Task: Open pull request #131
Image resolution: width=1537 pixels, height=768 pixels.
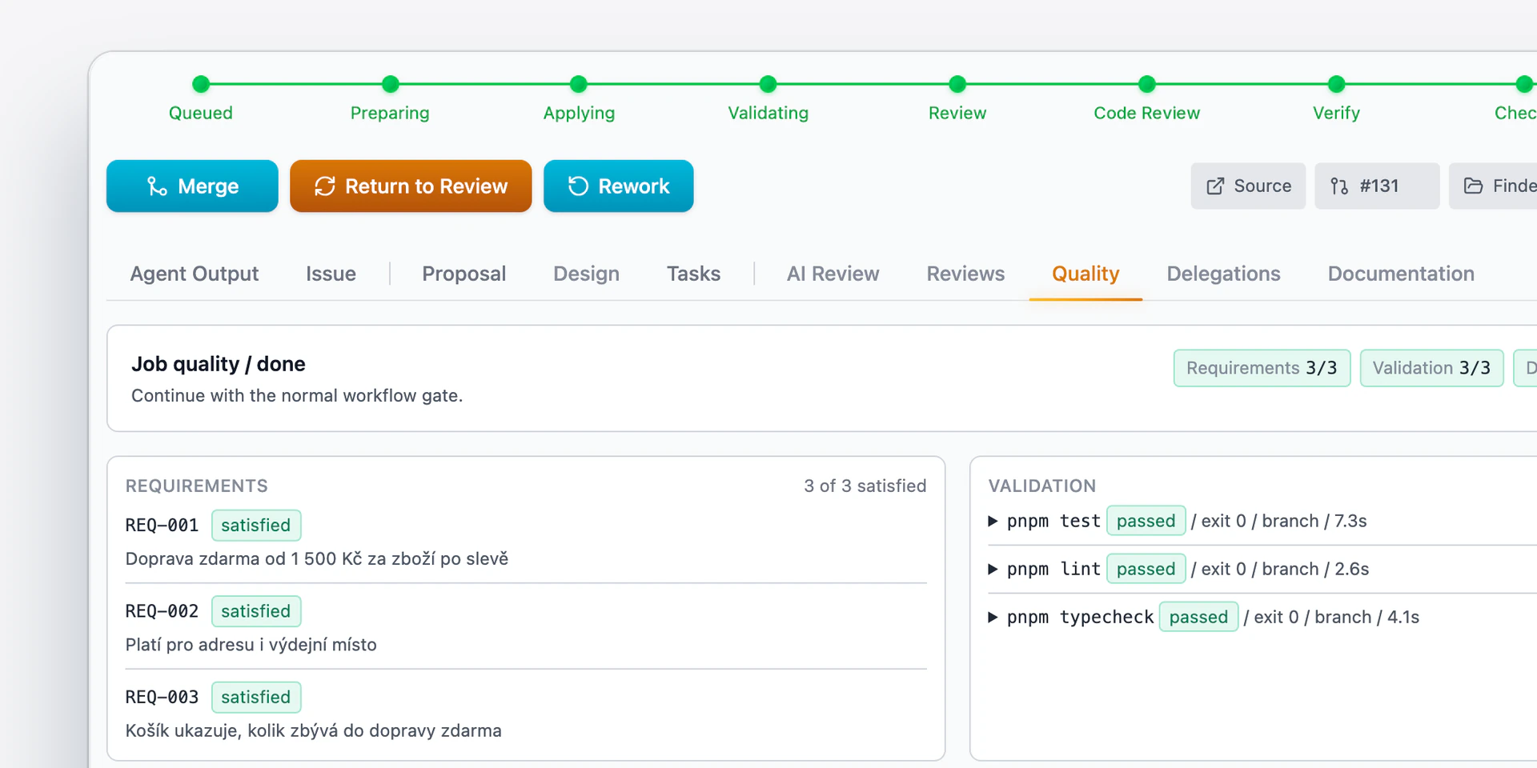Action: [x=1377, y=186]
